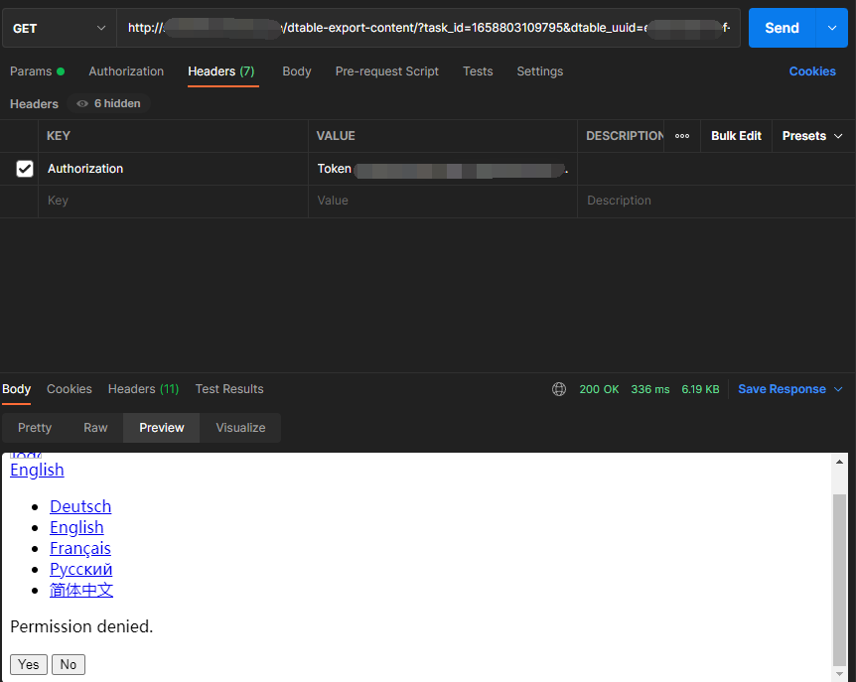
Task: Expand Save Response options
Action: pyautogui.click(x=838, y=389)
